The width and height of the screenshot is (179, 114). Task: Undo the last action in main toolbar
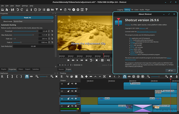tap(18, 10)
